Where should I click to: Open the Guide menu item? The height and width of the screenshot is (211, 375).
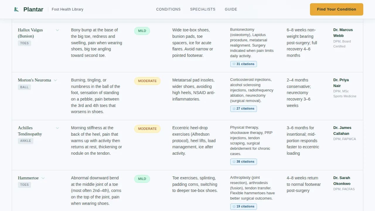click(231, 9)
